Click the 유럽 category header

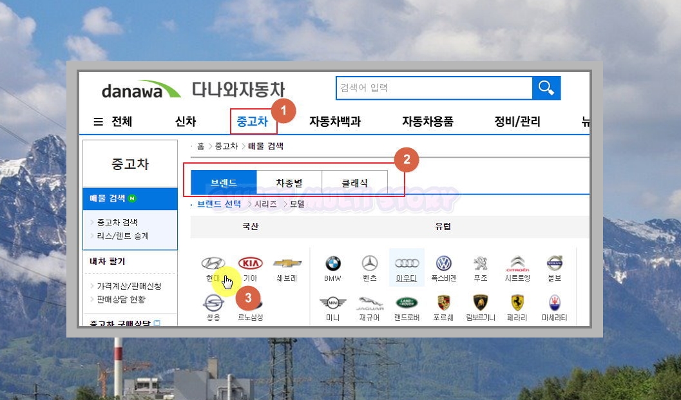[443, 226]
